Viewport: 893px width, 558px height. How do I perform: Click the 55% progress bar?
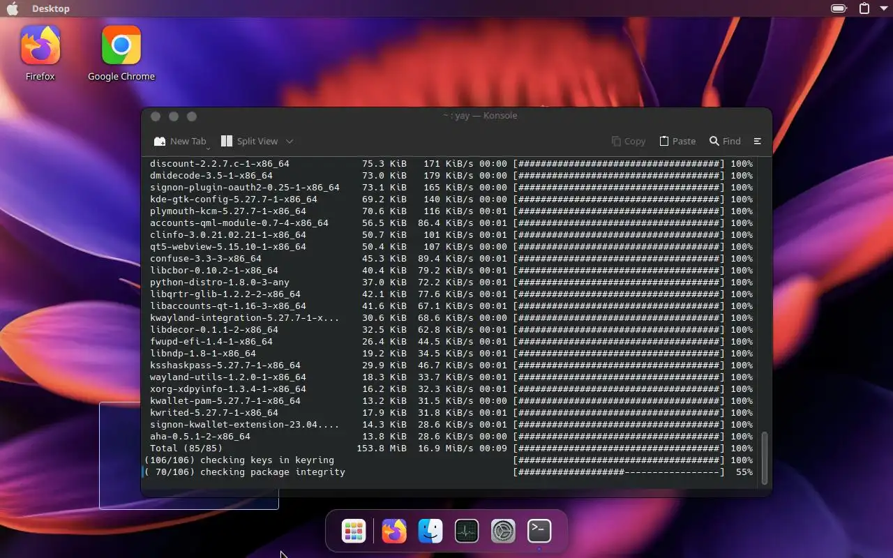click(x=619, y=472)
